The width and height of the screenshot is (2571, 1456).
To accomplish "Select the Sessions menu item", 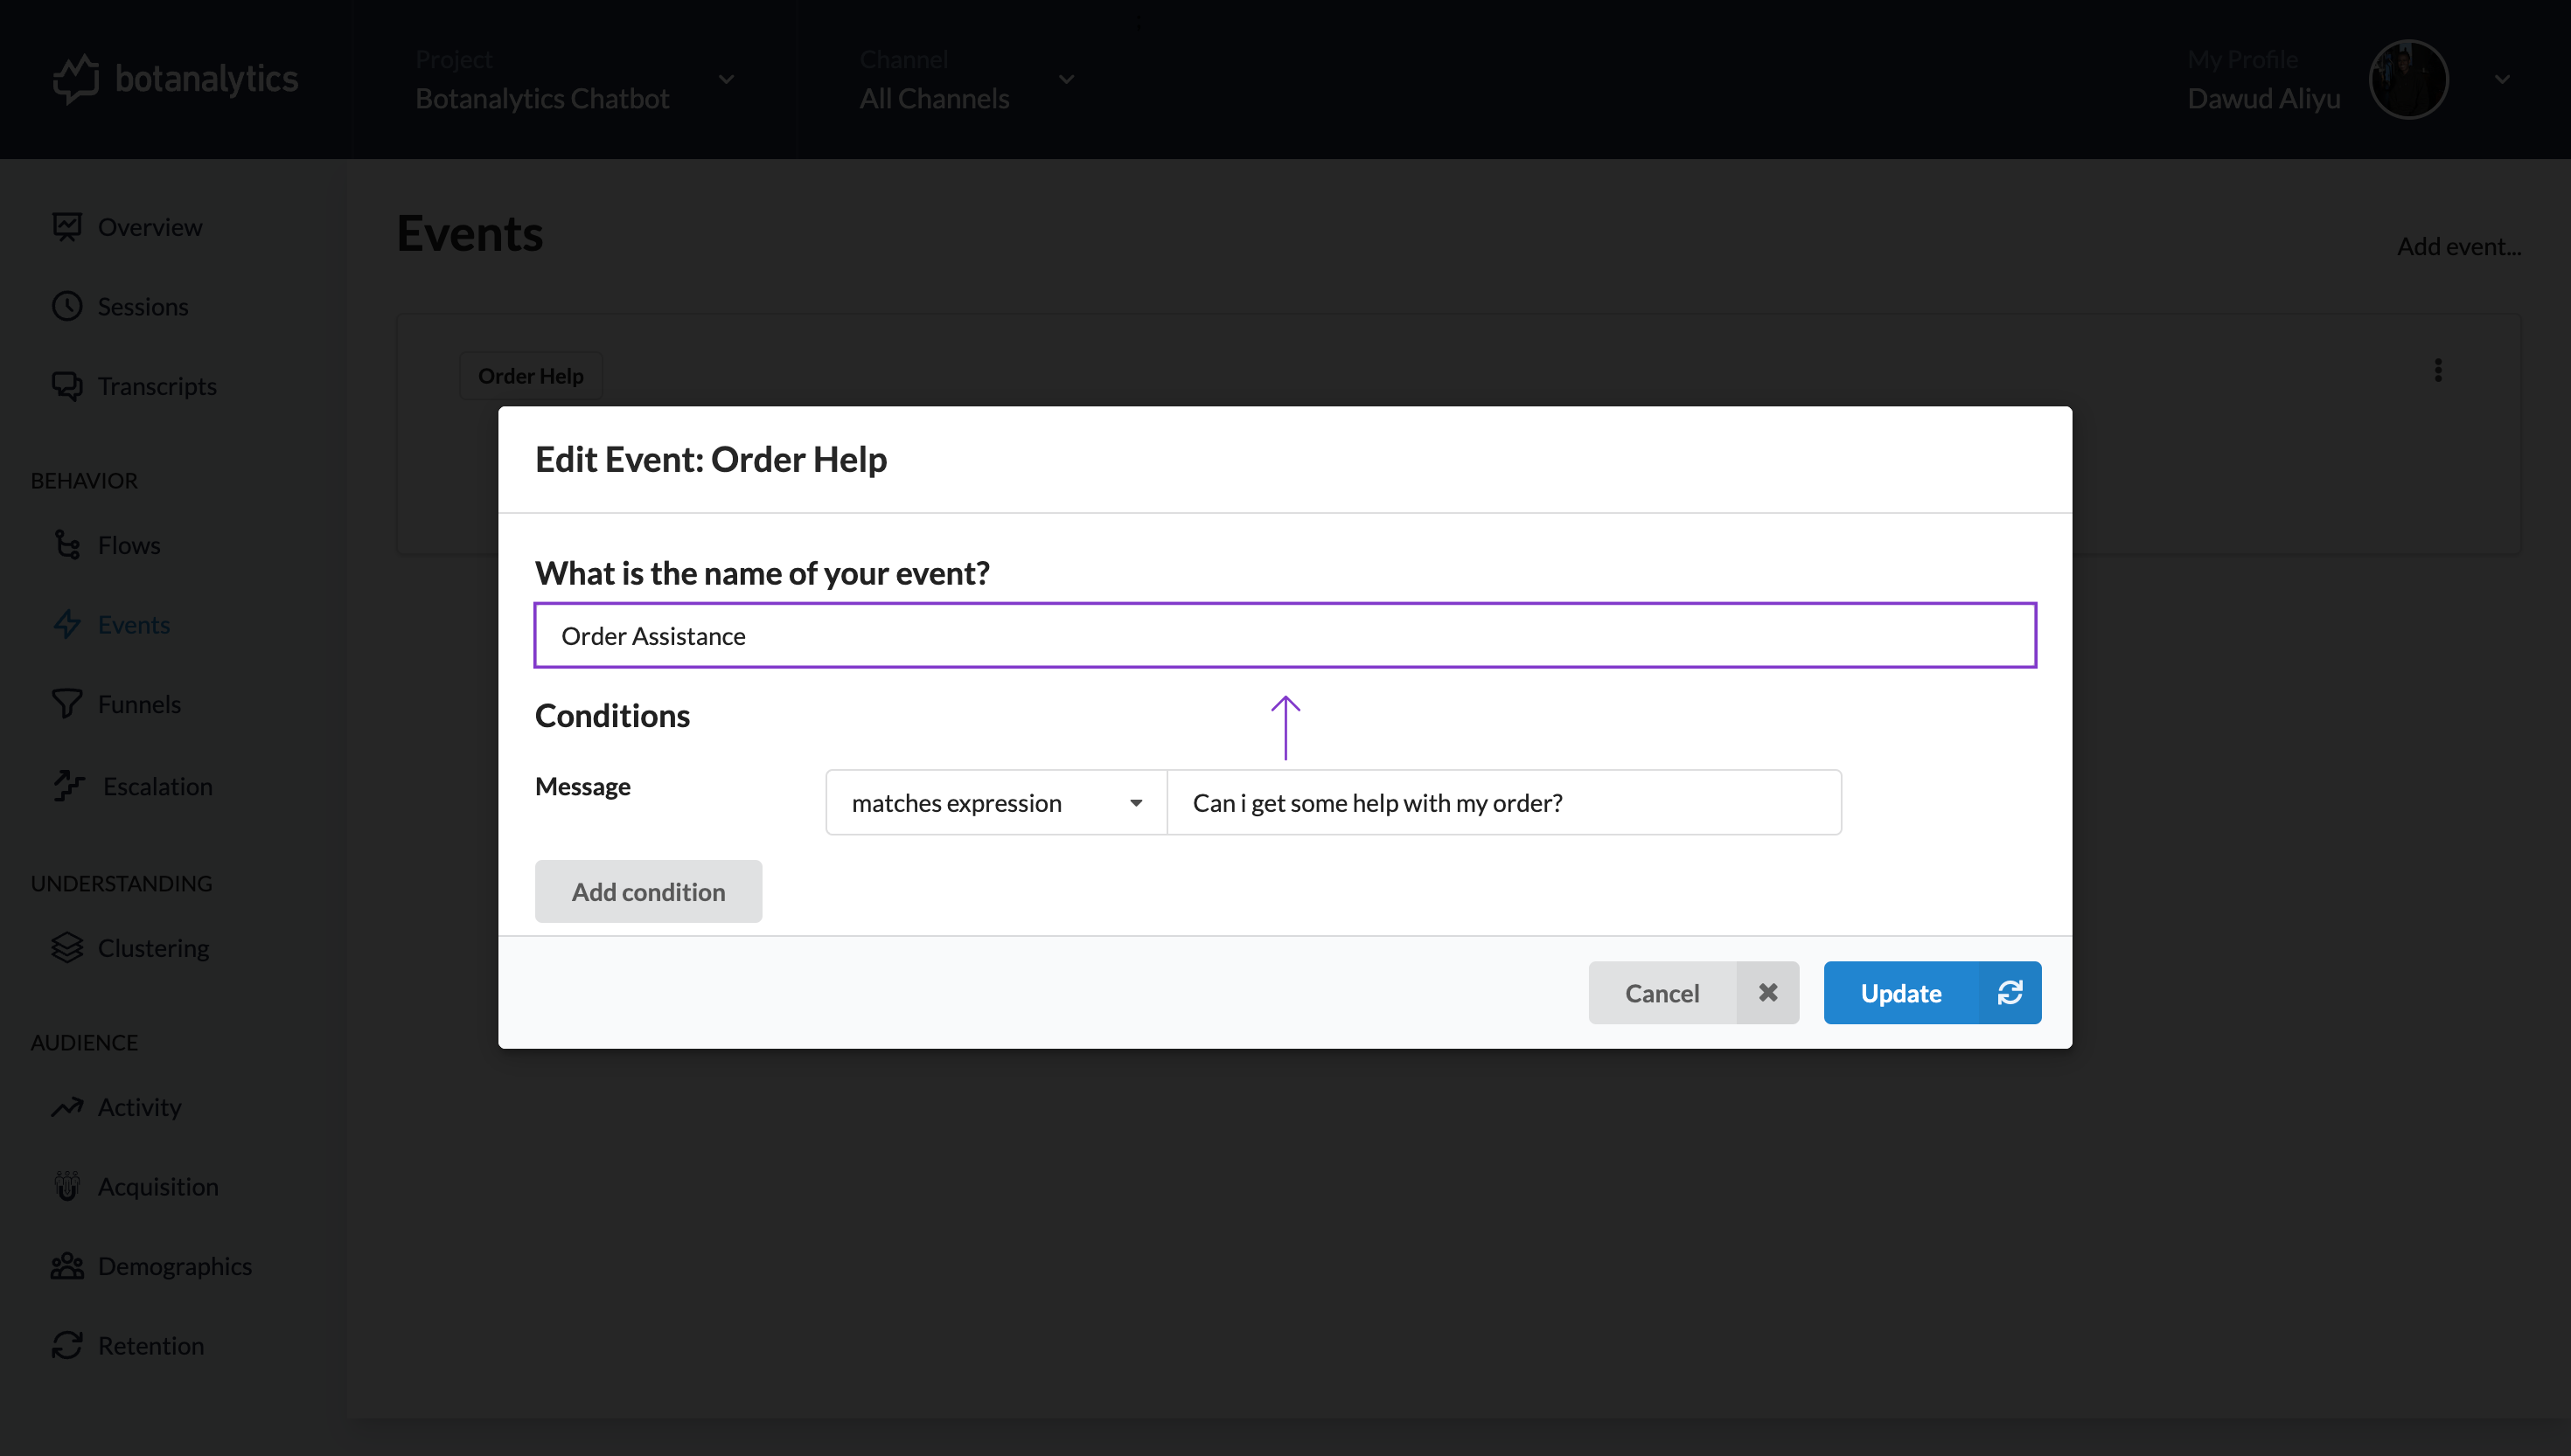I will click(x=143, y=305).
